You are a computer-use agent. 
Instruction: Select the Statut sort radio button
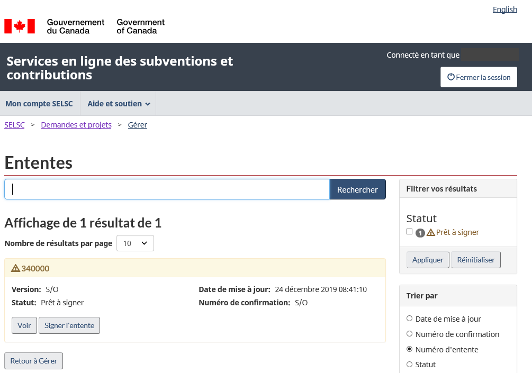pos(409,364)
